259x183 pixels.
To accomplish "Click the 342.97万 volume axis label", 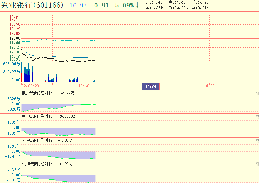I will pos(12,72).
